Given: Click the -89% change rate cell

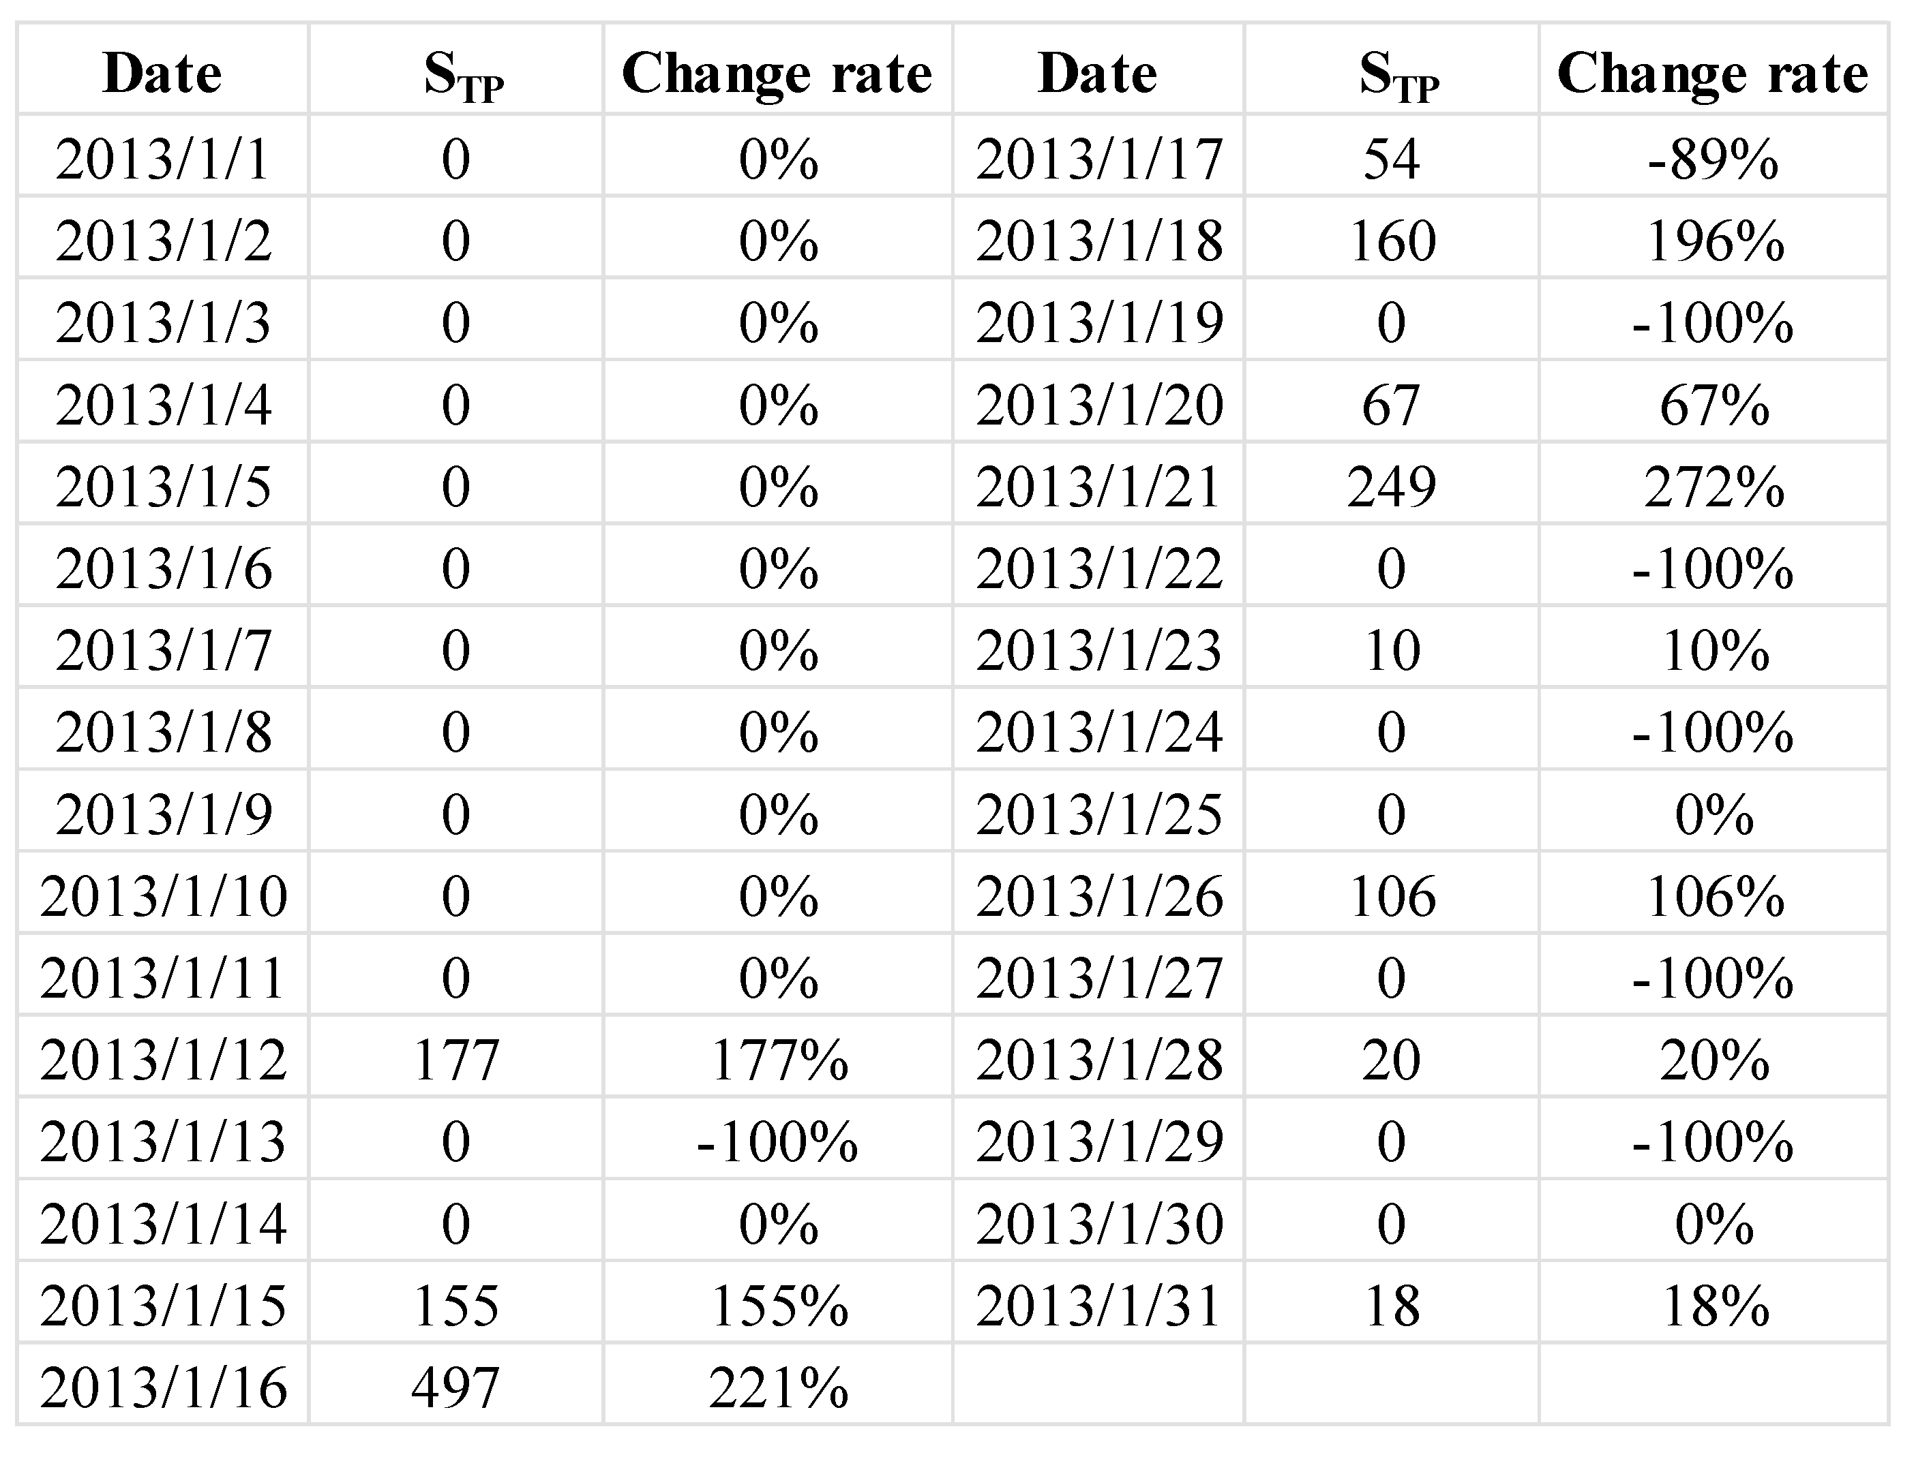Looking at the screenshot, I should click(1713, 159).
